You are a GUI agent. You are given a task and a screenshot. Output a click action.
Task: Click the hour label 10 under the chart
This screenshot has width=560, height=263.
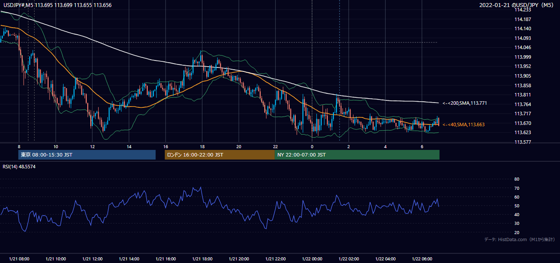coord(56,146)
